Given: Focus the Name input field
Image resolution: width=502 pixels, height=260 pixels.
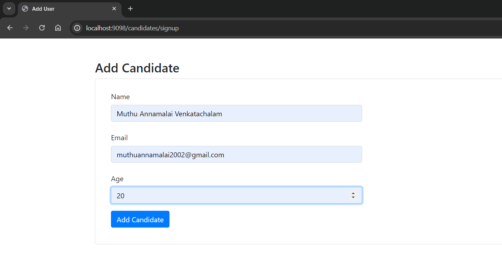Looking at the screenshot, I should point(237,113).
